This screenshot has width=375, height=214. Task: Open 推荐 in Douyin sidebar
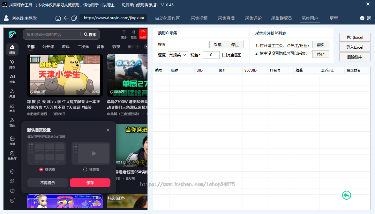pyautogui.click(x=12, y=64)
